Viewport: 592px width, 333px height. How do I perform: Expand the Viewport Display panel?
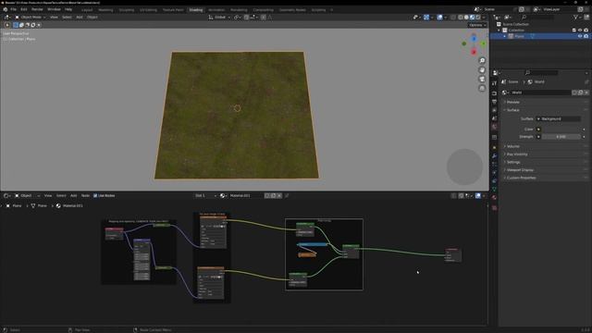tap(519, 170)
